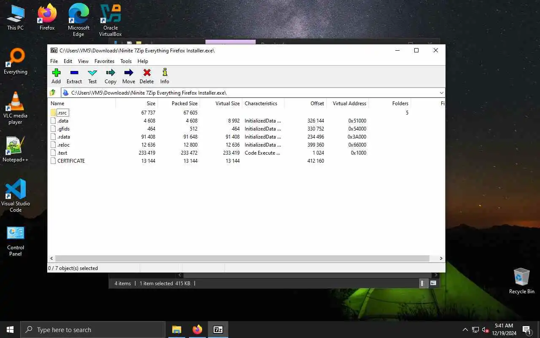Screen dimensions: 540x338
Task: Click the 0x51000 virtual address value
Action: pos(357,120)
